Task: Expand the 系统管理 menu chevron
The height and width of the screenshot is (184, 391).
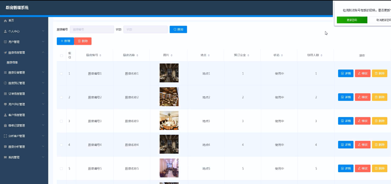Action: click(43, 157)
